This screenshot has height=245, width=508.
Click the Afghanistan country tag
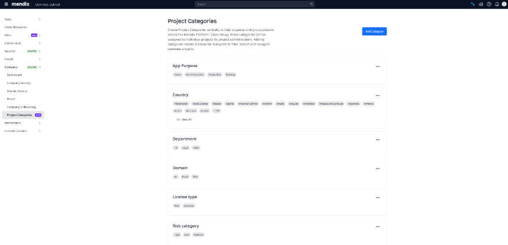181,104
